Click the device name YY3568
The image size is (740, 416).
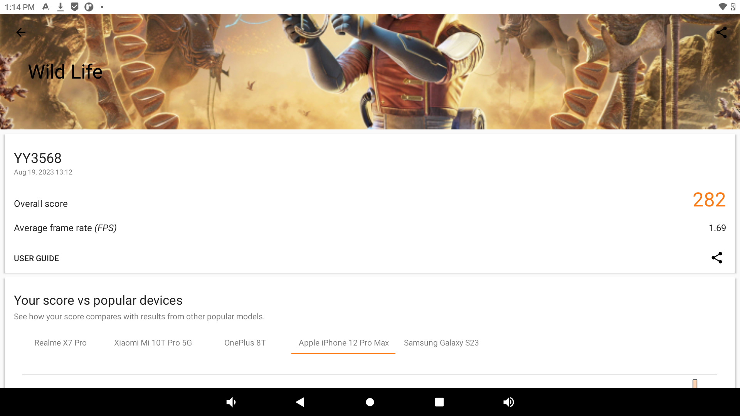point(38,158)
